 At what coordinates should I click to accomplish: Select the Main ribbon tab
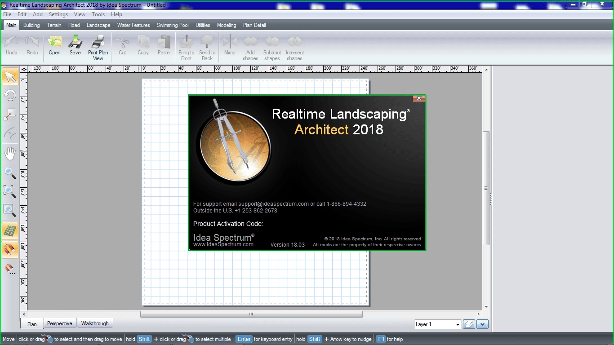[x=11, y=25]
